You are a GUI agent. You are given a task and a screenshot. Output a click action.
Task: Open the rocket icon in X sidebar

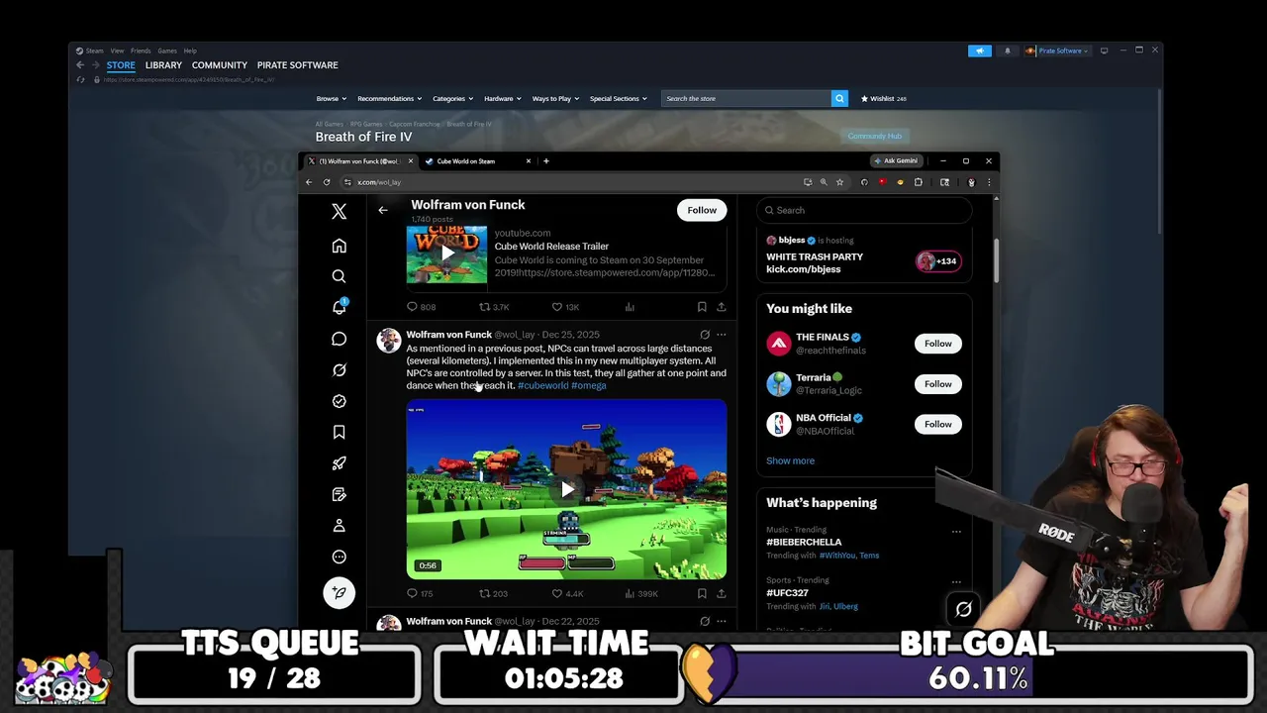[x=339, y=462]
